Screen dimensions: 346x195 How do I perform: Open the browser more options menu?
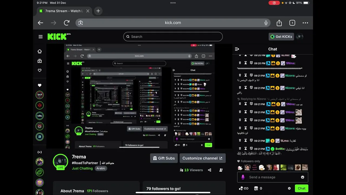click(x=305, y=23)
